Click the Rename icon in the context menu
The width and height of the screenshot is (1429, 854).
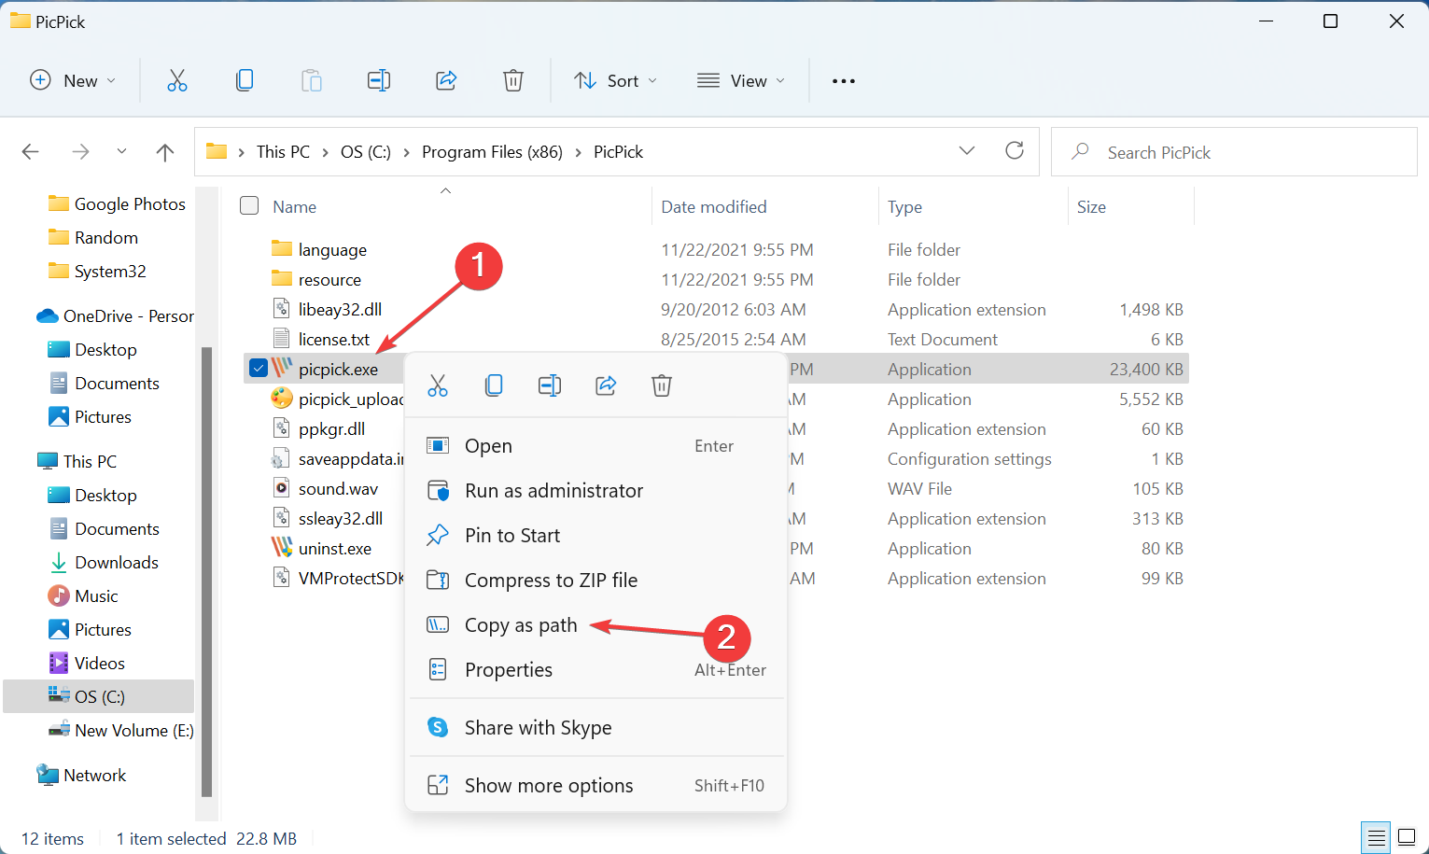point(550,385)
